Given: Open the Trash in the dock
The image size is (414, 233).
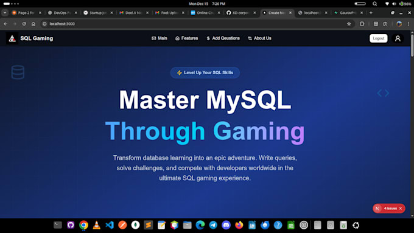Looking at the screenshot, I should click(343, 225).
